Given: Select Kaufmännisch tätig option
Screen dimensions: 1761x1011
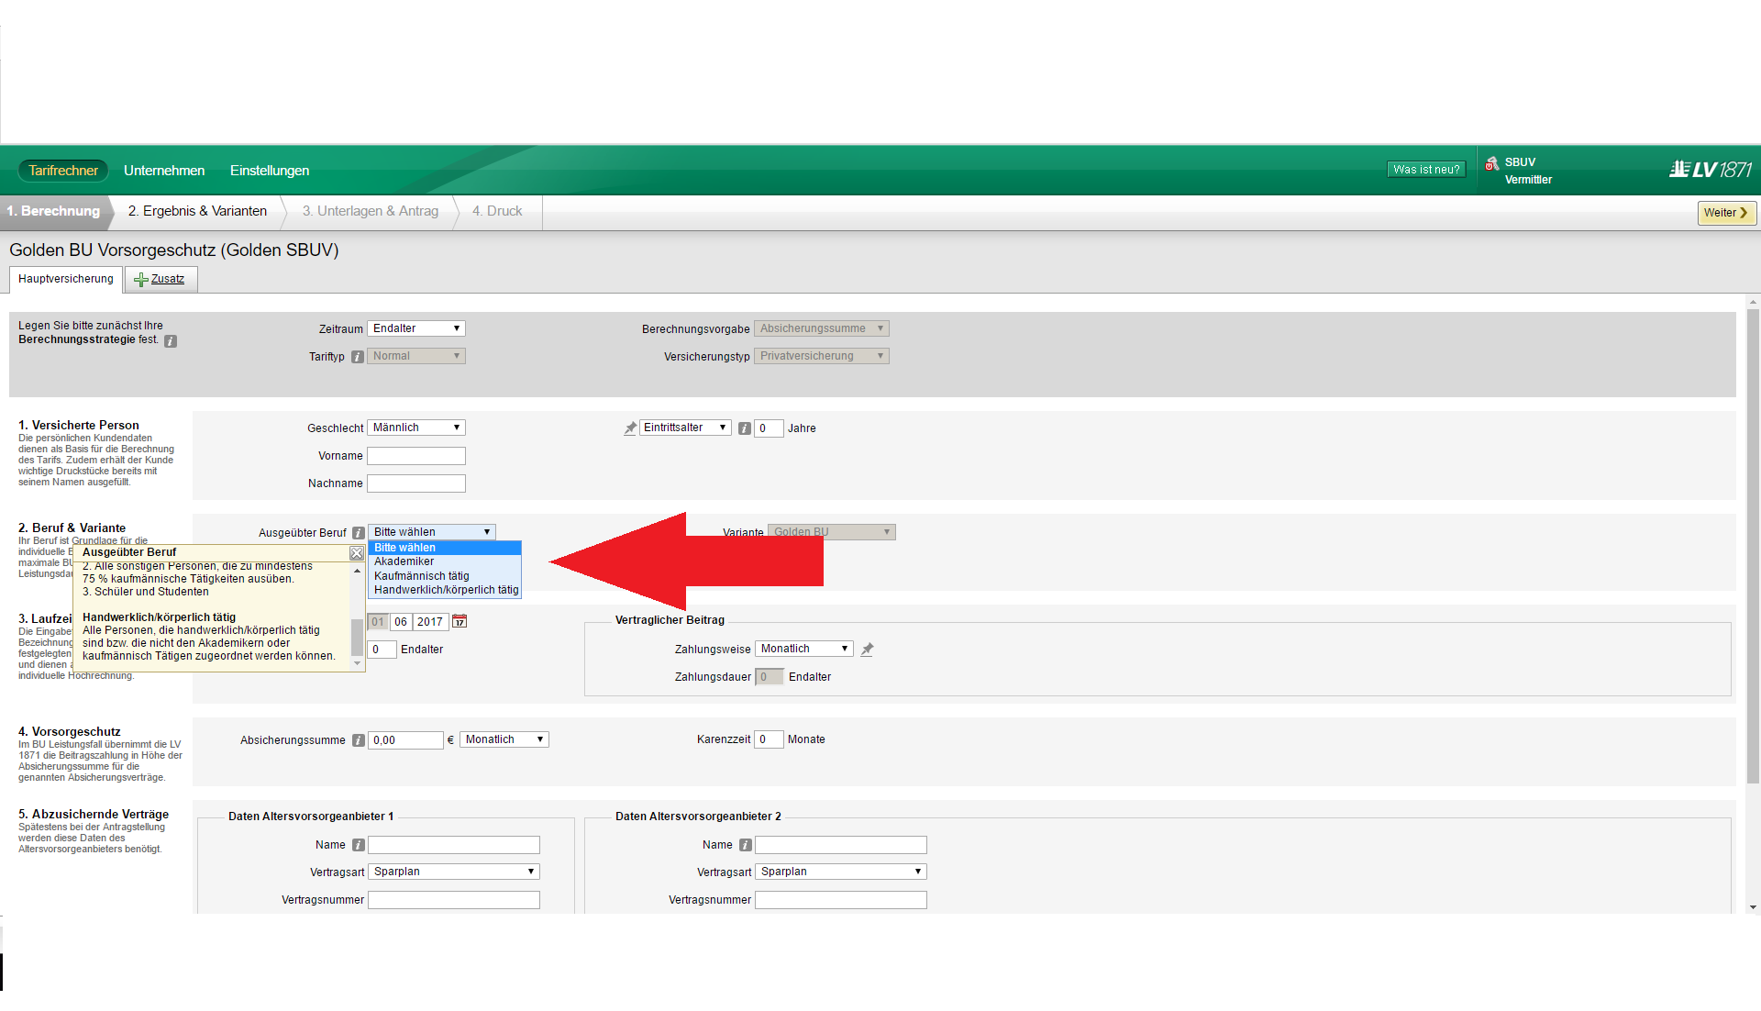Looking at the screenshot, I should pyautogui.click(x=445, y=576).
